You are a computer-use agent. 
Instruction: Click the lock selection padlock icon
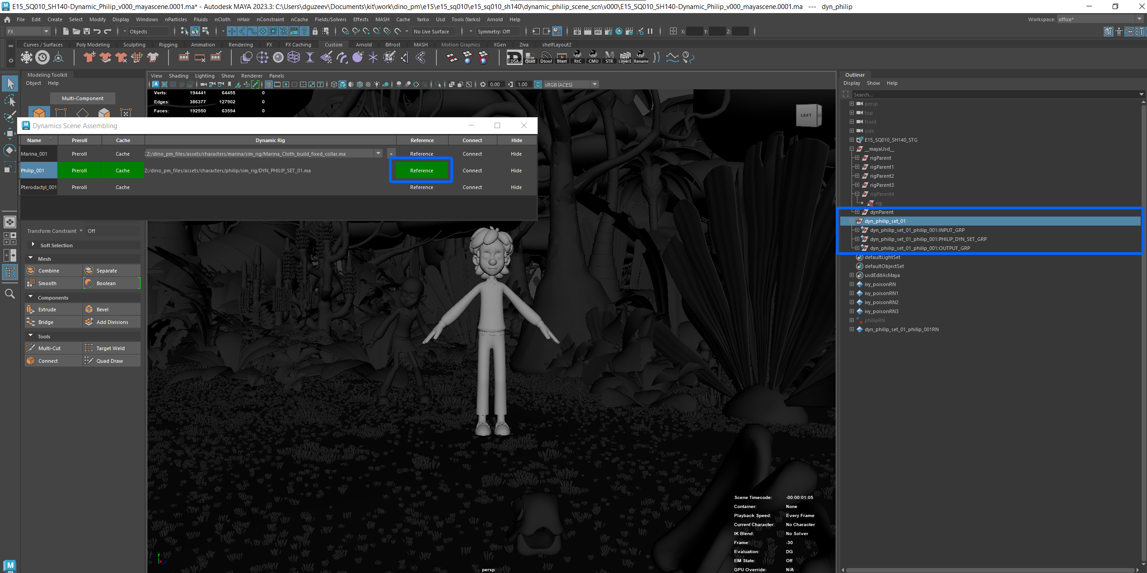315,31
